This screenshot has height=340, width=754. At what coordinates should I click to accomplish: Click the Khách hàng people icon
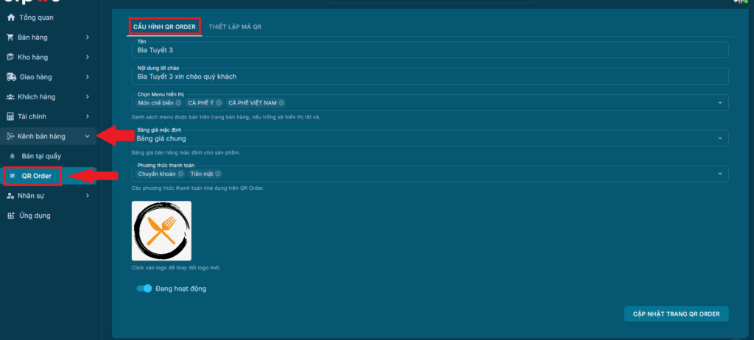click(x=10, y=96)
